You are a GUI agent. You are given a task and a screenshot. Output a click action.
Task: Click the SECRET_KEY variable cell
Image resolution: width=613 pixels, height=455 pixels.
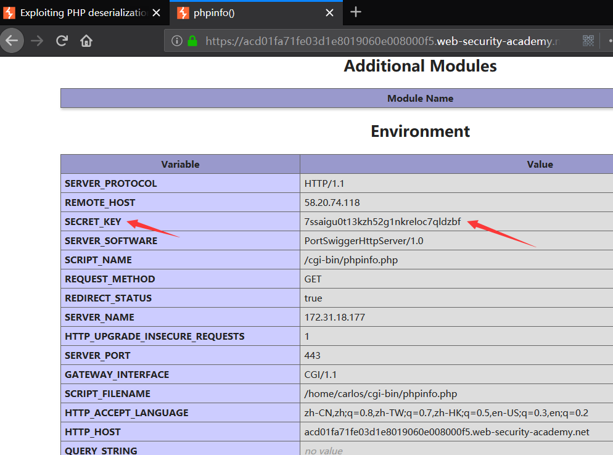pos(180,221)
